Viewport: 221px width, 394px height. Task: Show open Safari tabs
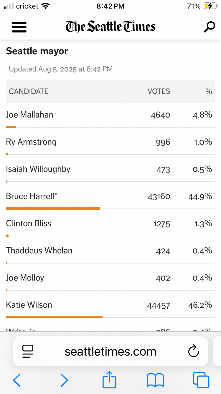201,380
